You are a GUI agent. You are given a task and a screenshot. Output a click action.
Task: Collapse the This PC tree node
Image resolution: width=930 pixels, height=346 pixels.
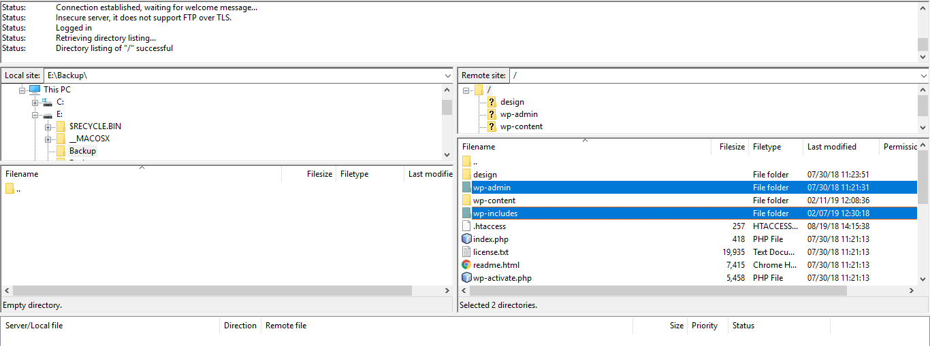coord(22,90)
